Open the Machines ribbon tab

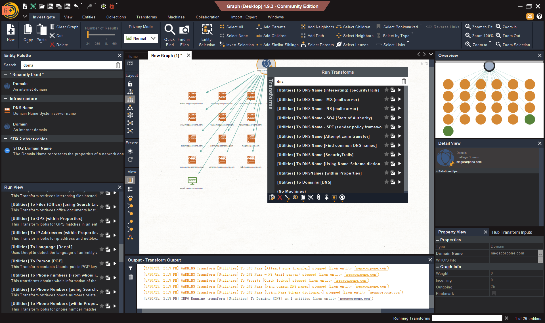(176, 17)
